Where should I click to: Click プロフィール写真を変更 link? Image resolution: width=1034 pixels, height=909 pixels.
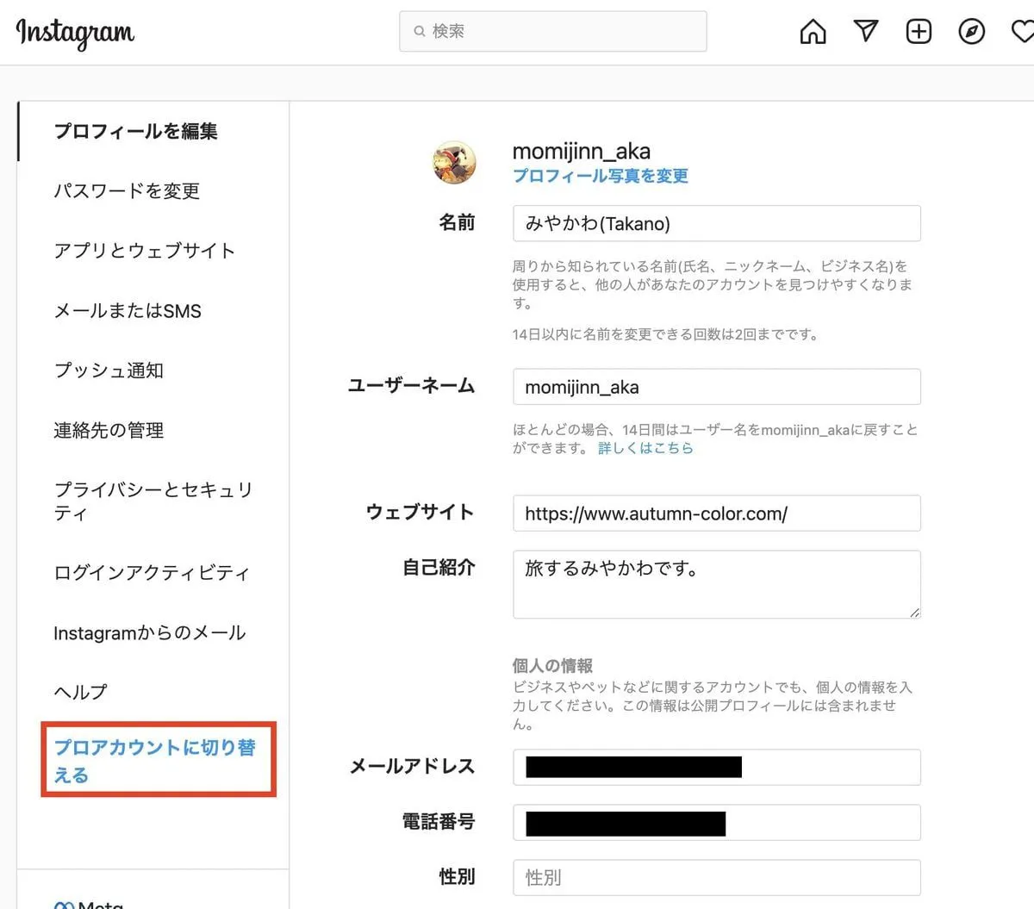(600, 176)
